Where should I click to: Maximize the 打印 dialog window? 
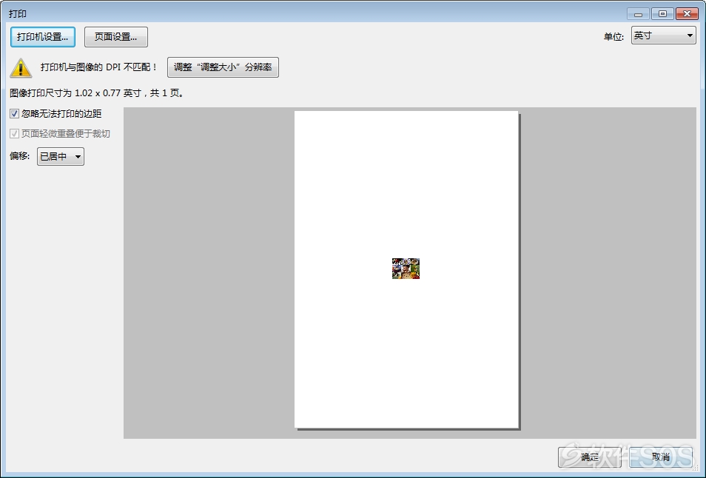click(x=662, y=14)
